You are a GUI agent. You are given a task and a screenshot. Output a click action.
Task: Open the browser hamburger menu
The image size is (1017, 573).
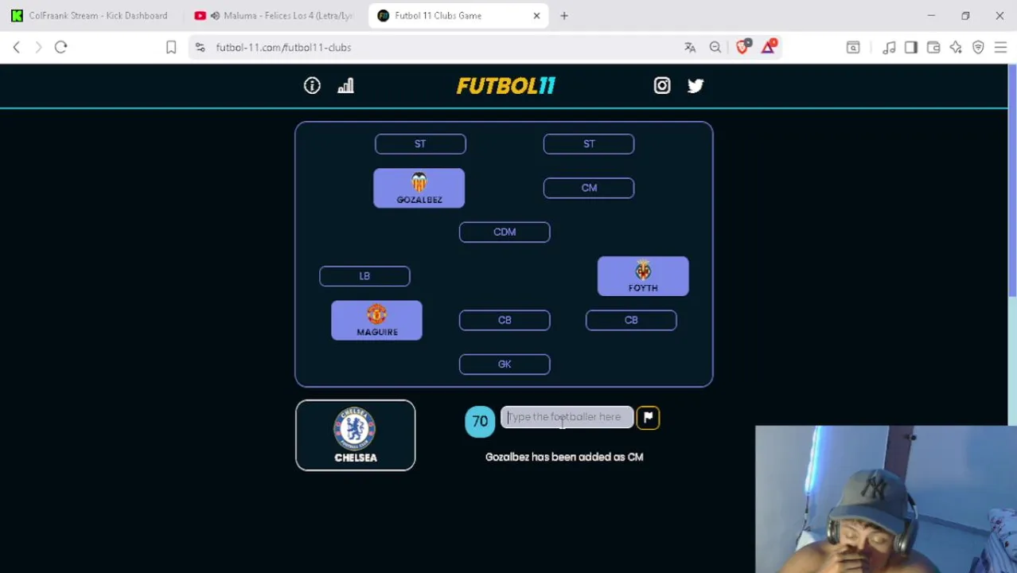[1000, 47]
